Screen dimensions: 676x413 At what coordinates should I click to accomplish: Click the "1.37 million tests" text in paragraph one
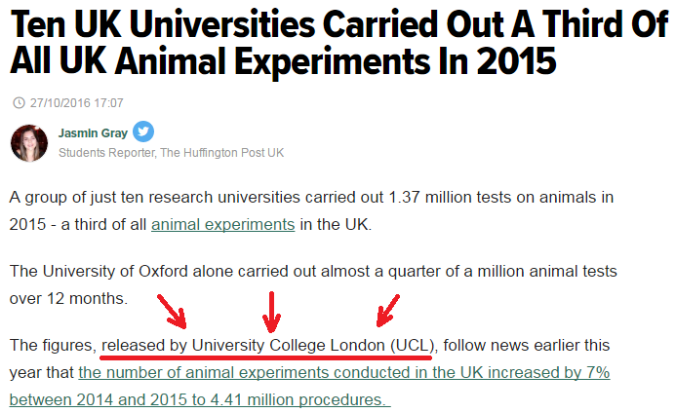(451, 197)
